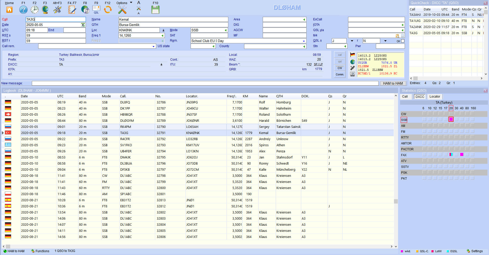Toggle the CW button
The image size is (489, 255).
click(340, 68)
